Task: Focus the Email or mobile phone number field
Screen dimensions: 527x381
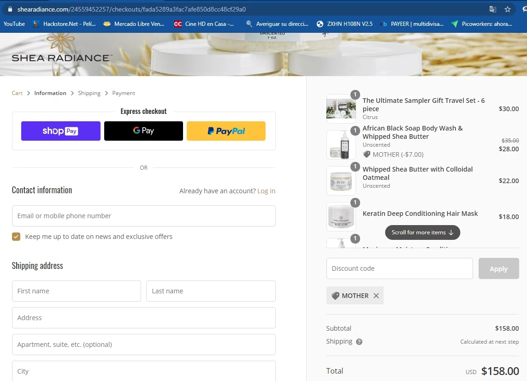Action: coord(143,216)
